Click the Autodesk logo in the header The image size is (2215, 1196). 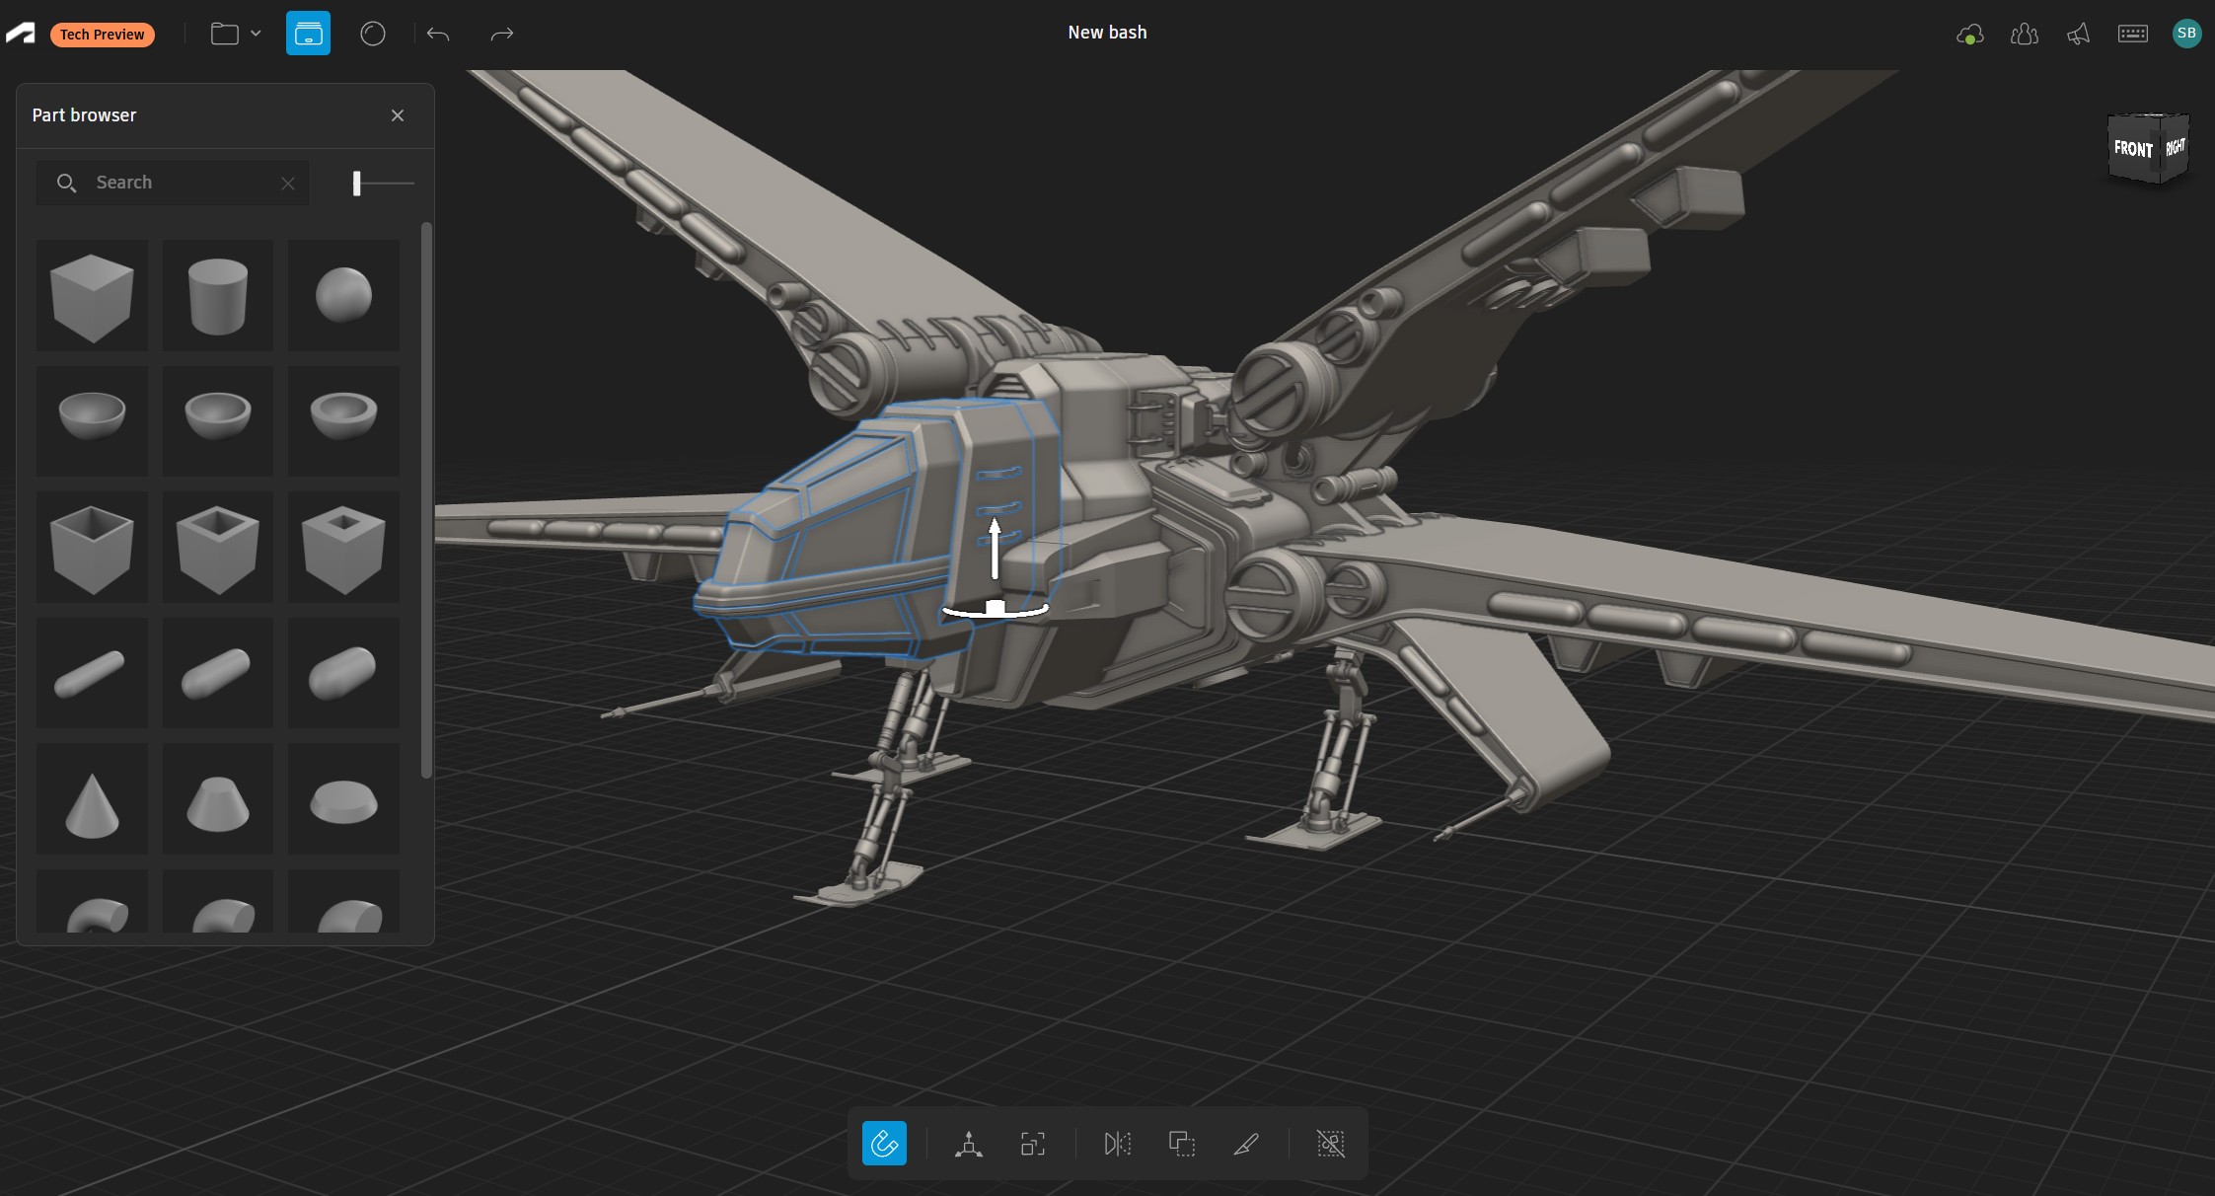(20, 34)
